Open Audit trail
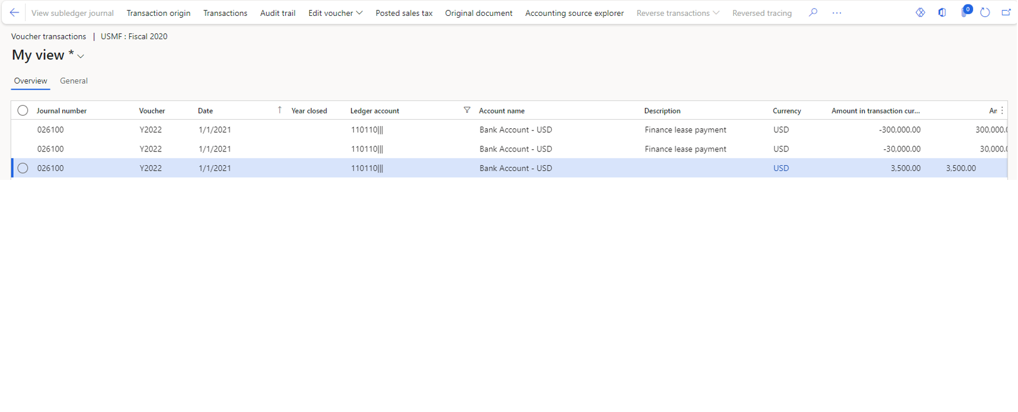Viewport: 1018px width, 412px height. click(278, 13)
